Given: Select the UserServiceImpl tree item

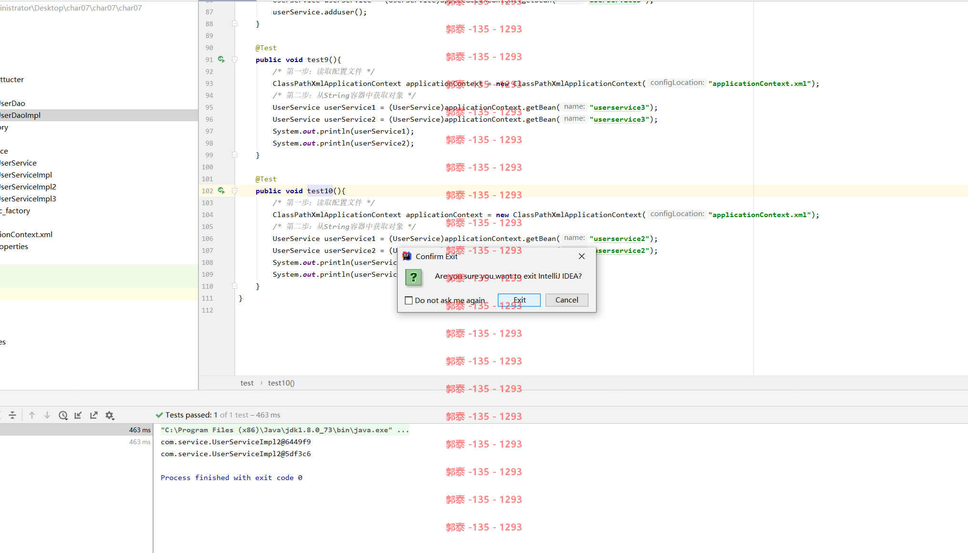Looking at the screenshot, I should [26, 175].
